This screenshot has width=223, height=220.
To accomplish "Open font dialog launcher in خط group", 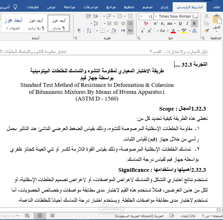I will 139,38.
